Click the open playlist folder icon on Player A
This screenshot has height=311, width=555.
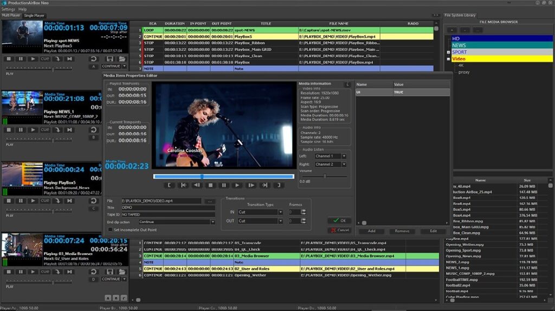click(x=122, y=59)
